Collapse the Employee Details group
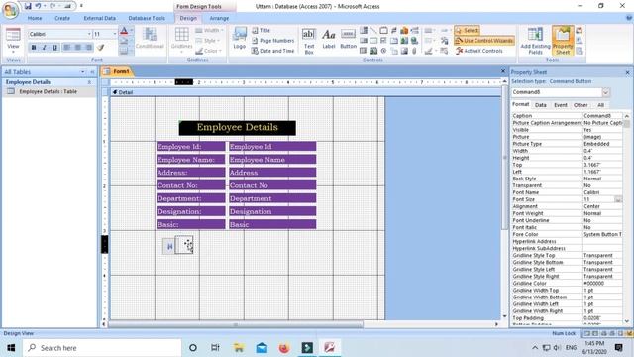The width and height of the screenshot is (634, 357). [89, 82]
